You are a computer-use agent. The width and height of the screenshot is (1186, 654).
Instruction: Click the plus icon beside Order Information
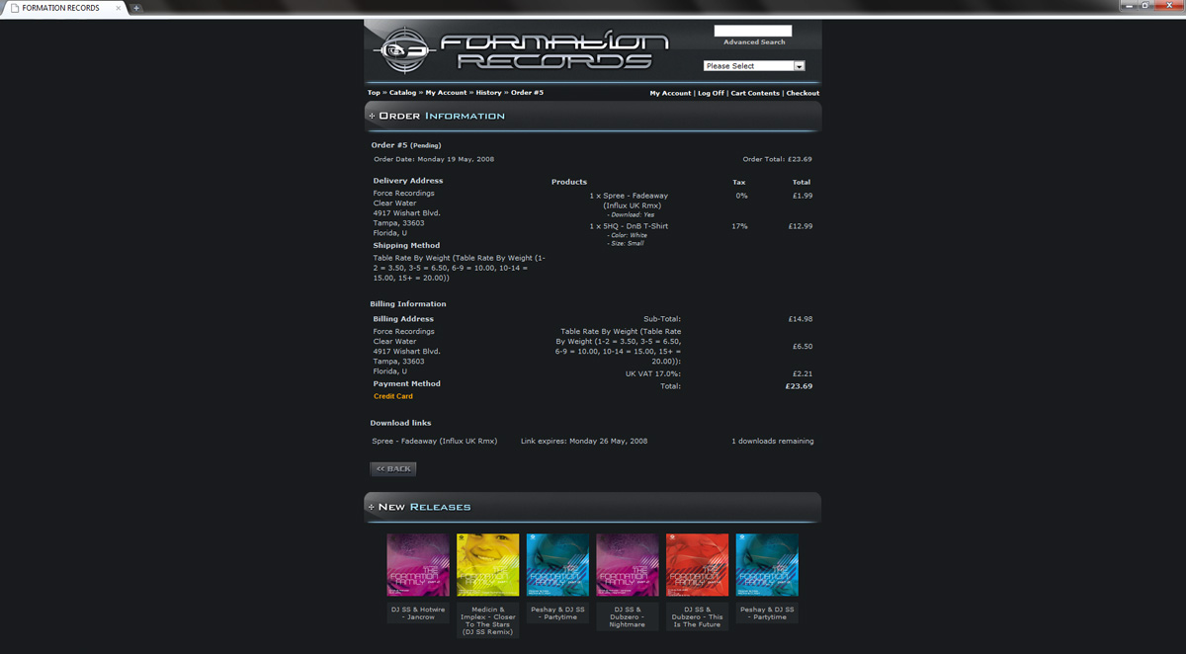click(372, 117)
